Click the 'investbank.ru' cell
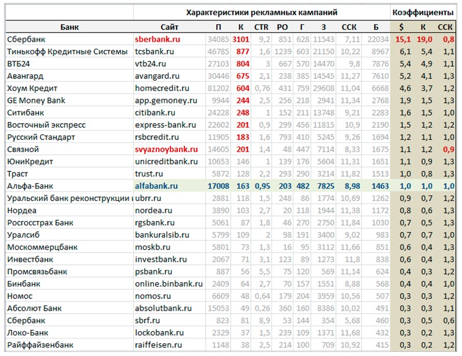The image size is (462, 356). pyautogui.click(x=170, y=259)
